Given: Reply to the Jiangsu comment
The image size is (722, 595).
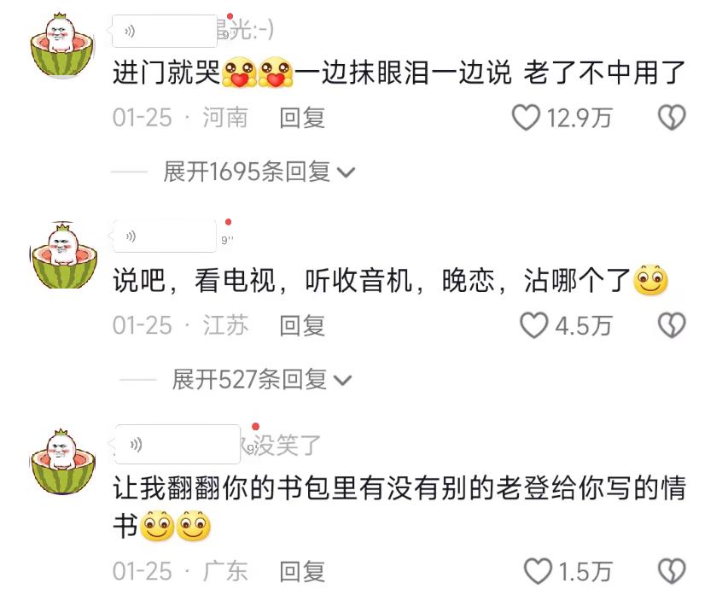Looking at the screenshot, I should (302, 325).
